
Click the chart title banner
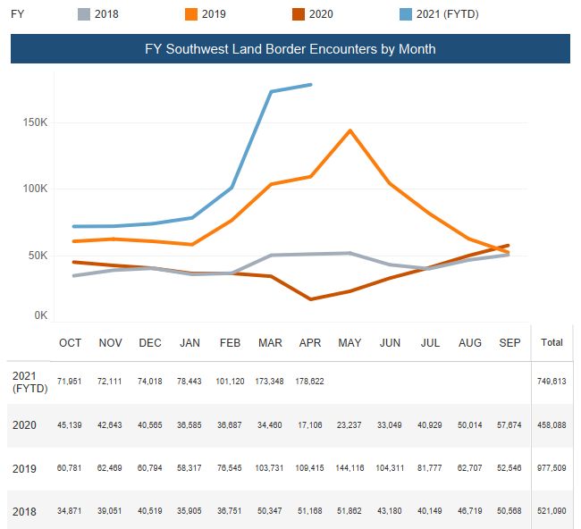[290, 49]
